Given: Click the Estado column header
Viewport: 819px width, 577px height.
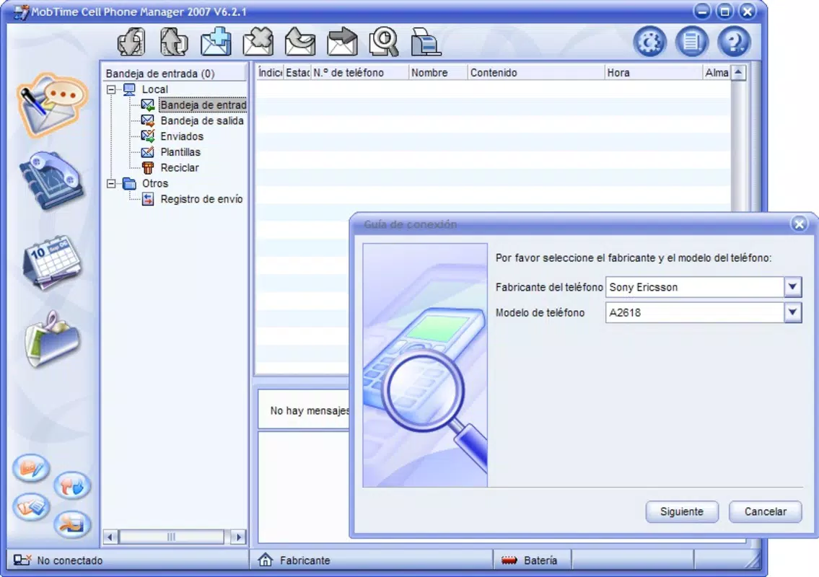Looking at the screenshot, I should [297, 73].
